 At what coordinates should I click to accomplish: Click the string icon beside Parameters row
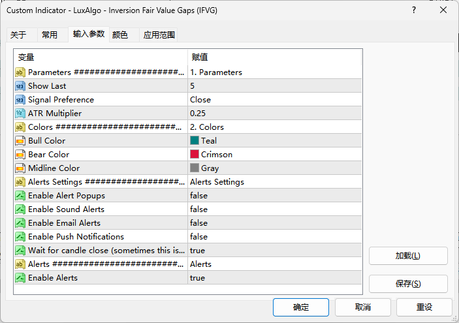pos(20,72)
